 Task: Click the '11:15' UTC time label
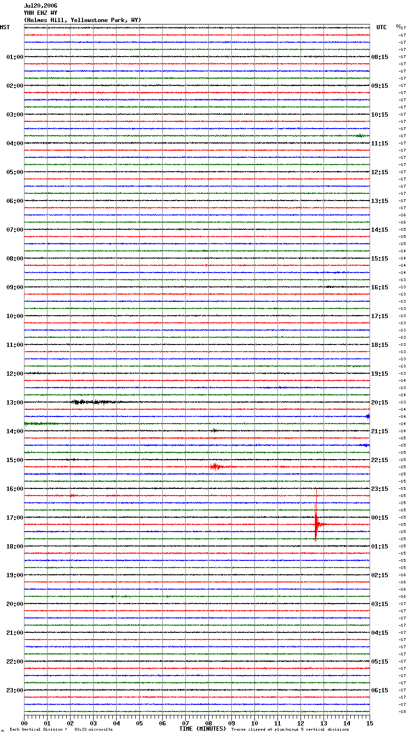point(380,143)
